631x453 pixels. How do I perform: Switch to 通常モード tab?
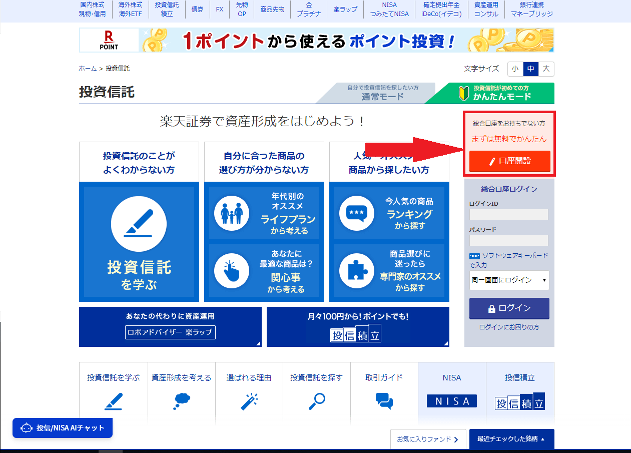tap(382, 93)
